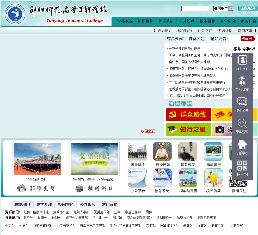This screenshot has width=258, height=235.
Task: Open news item 全体学子国旗下感悟做人准则
Action: 189,62
